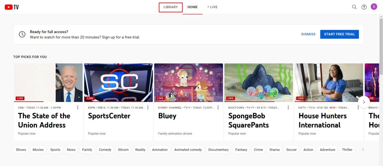The width and height of the screenshot is (383, 166).
Task: Open more options for Bluey
Action: (x=218, y=108)
